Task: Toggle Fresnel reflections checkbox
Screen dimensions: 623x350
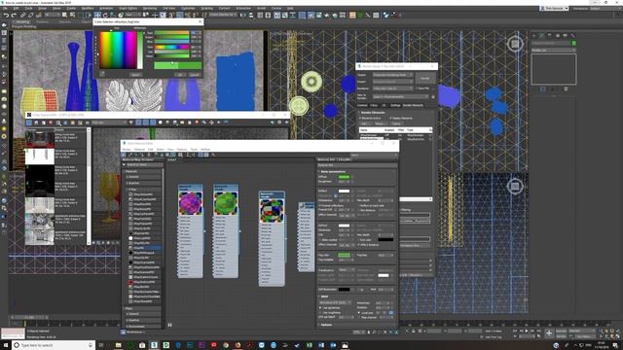Action: coord(320,205)
